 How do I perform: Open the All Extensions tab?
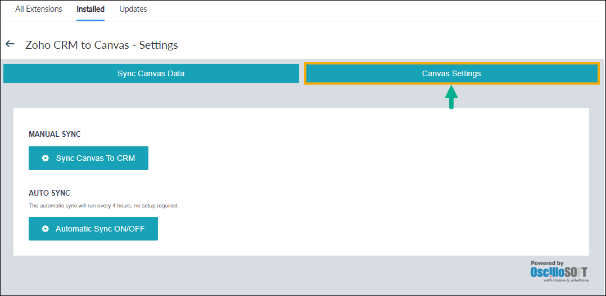pos(39,9)
